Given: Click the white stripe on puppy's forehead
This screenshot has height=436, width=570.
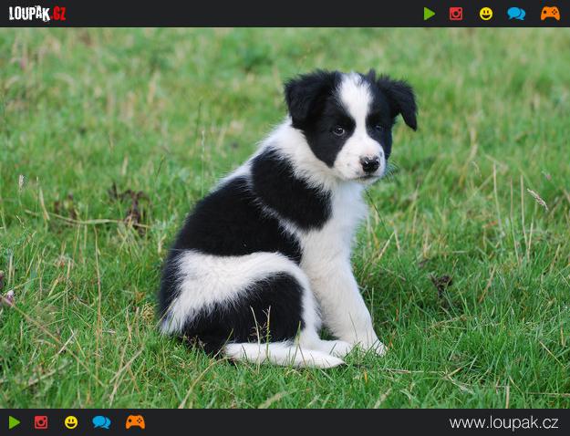Looking at the screenshot, I should coord(355,99).
